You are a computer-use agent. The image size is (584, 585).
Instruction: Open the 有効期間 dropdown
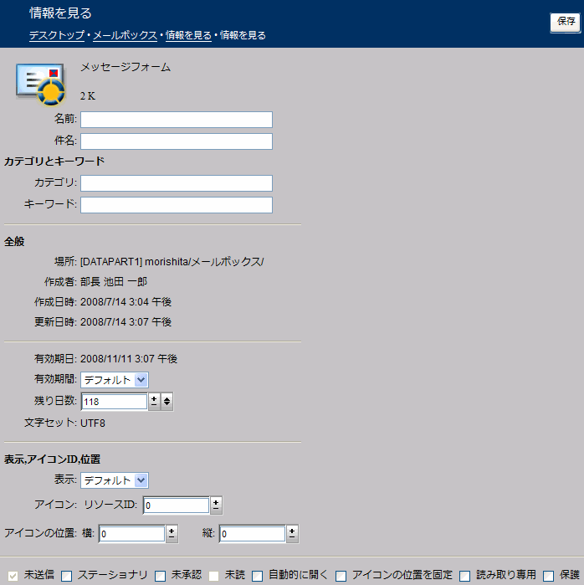point(115,380)
